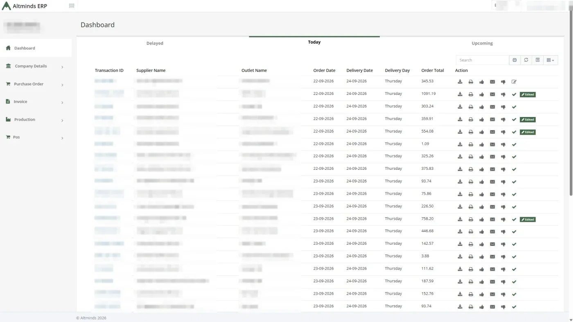Refresh the orders table
Viewport: 573px width, 322px height.
tap(526, 60)
